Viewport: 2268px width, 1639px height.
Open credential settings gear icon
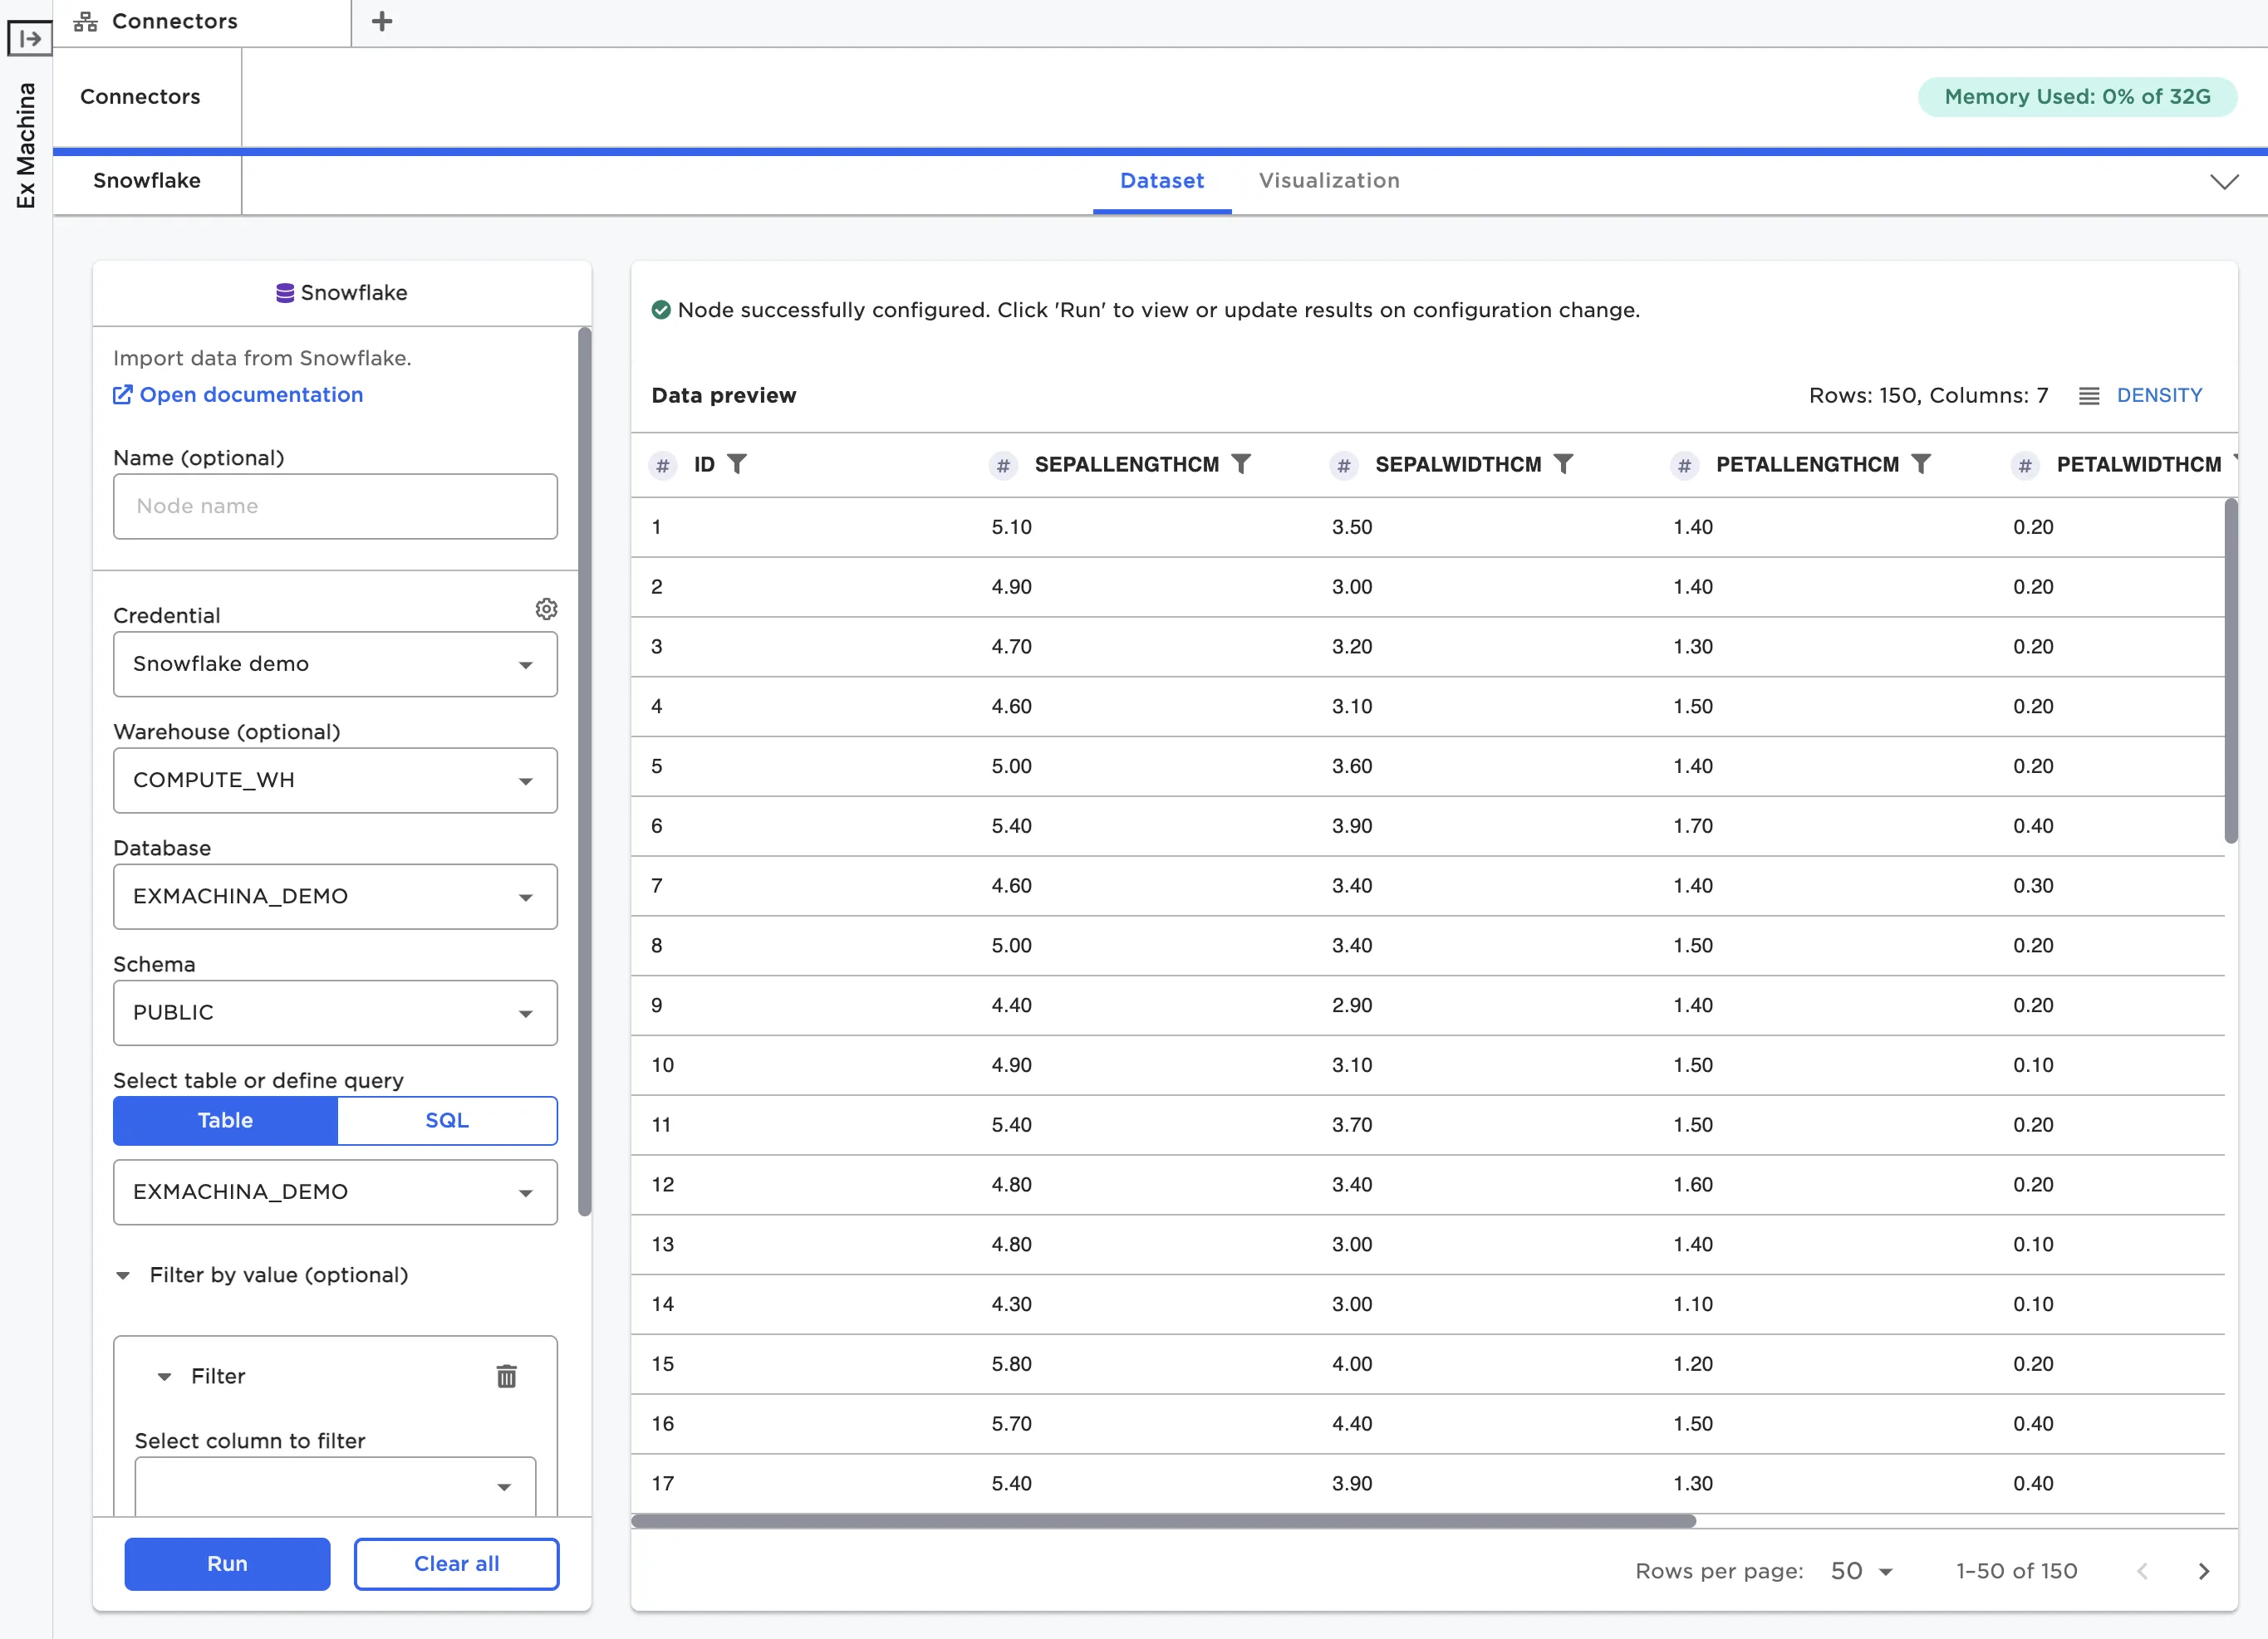[x=546, y=609]
